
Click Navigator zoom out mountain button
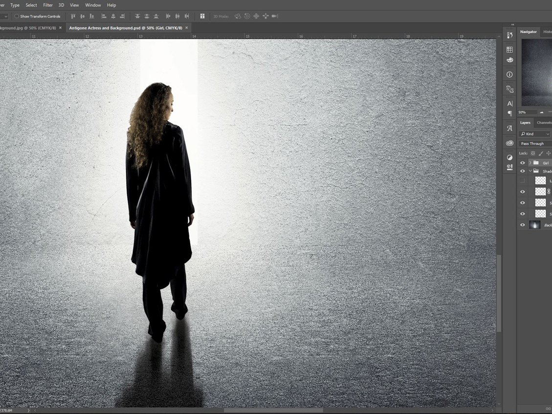pos(541,112)
